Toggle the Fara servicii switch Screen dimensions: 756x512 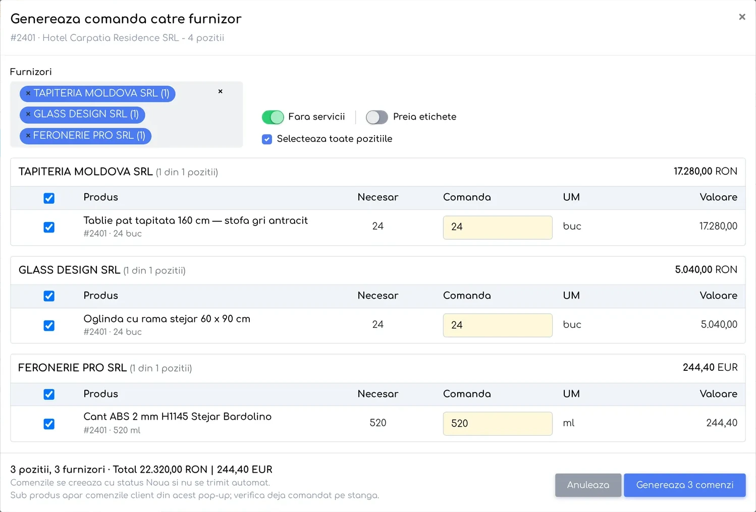point(273,117)
